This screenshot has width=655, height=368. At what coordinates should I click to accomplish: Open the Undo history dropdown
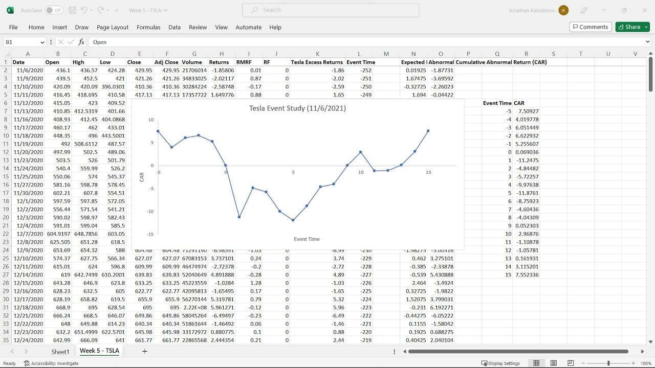(x=91, y=10)
